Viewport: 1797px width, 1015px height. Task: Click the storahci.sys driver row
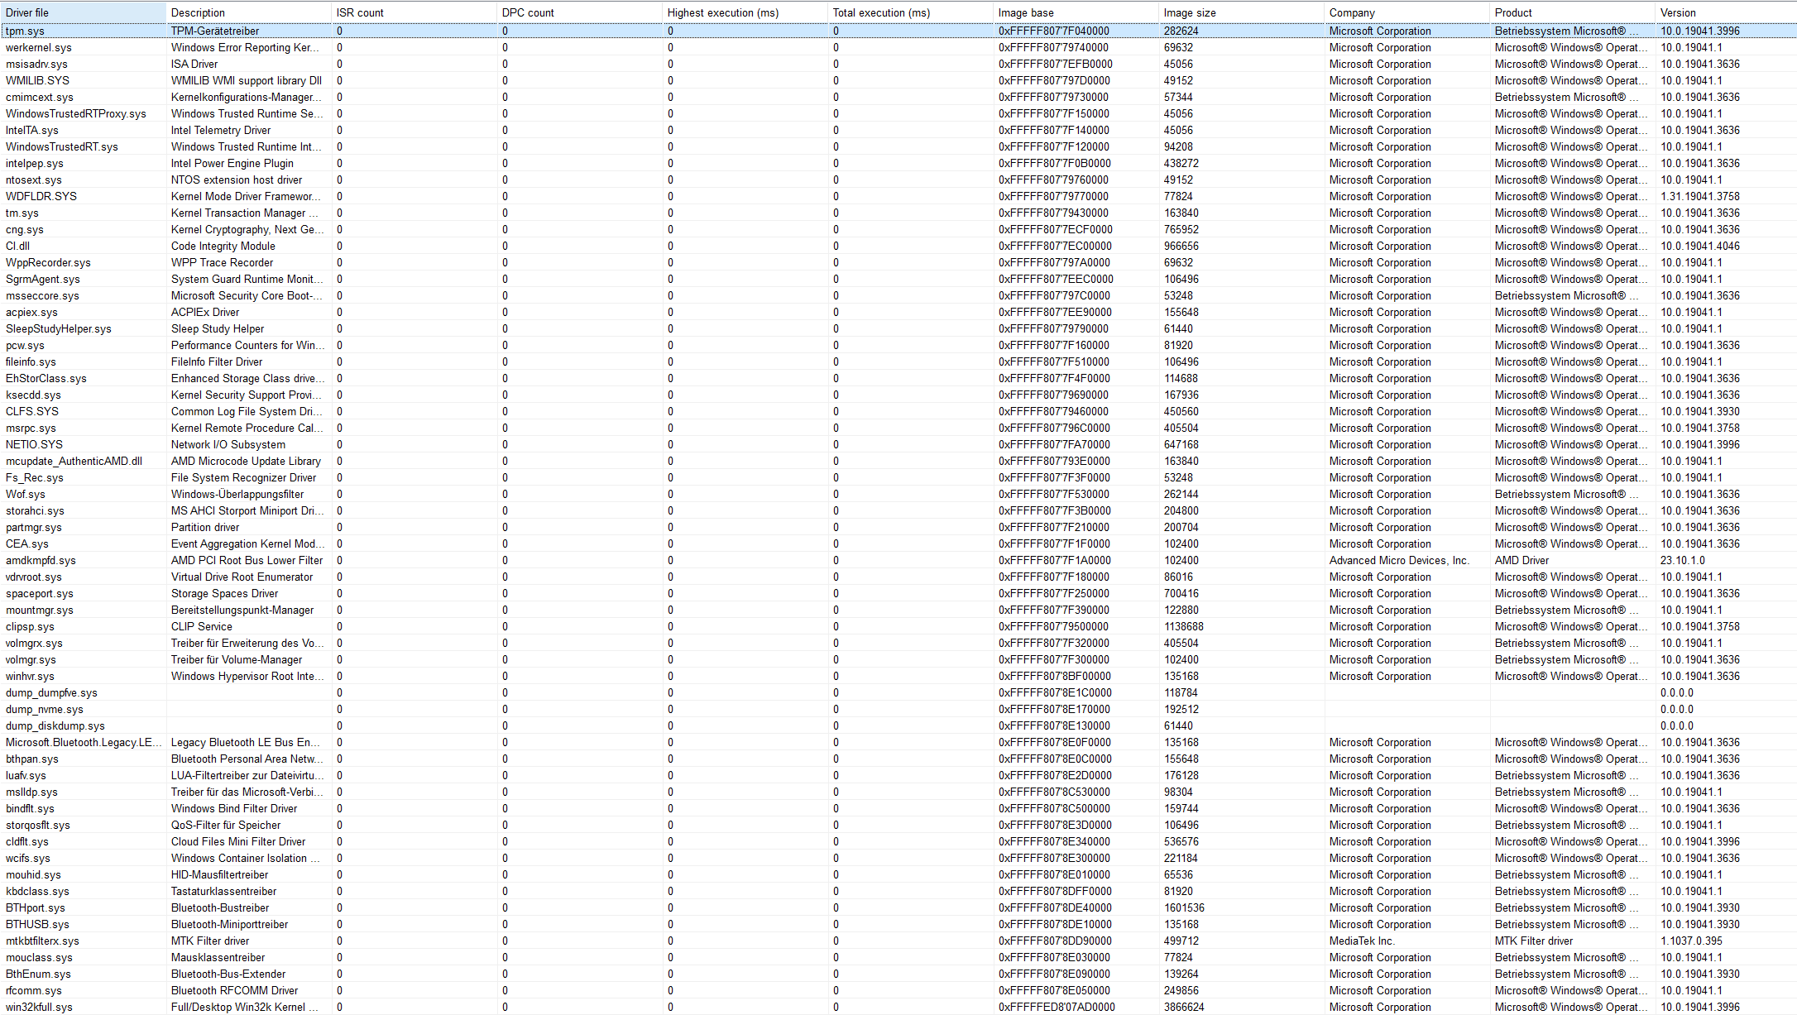(35, 510)
